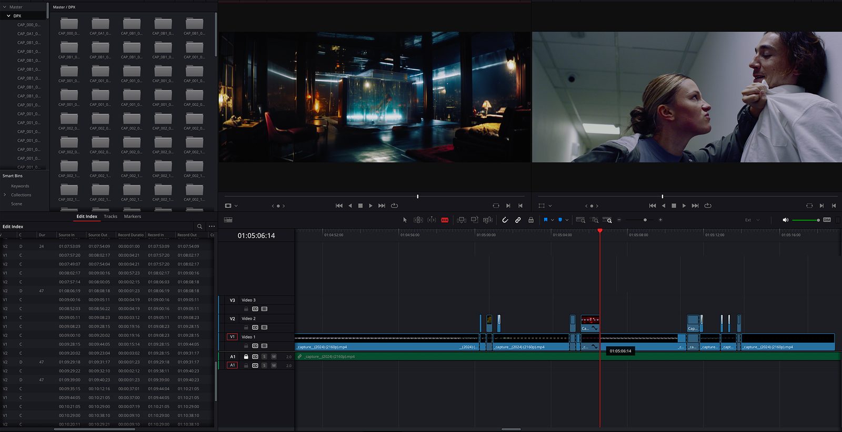
Task: Play the timeline viewer forward
Action: [684, 206]
